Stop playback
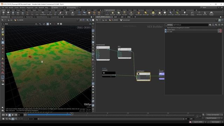The width and height of the screenshot is (224, 126). click(x=9, y=115)
